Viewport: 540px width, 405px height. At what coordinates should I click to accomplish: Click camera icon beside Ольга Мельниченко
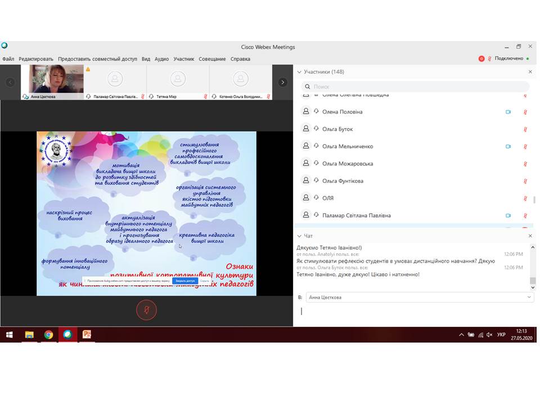(x=508, y=147)
